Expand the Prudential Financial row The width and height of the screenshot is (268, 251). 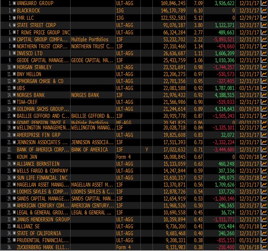point(14,240)
